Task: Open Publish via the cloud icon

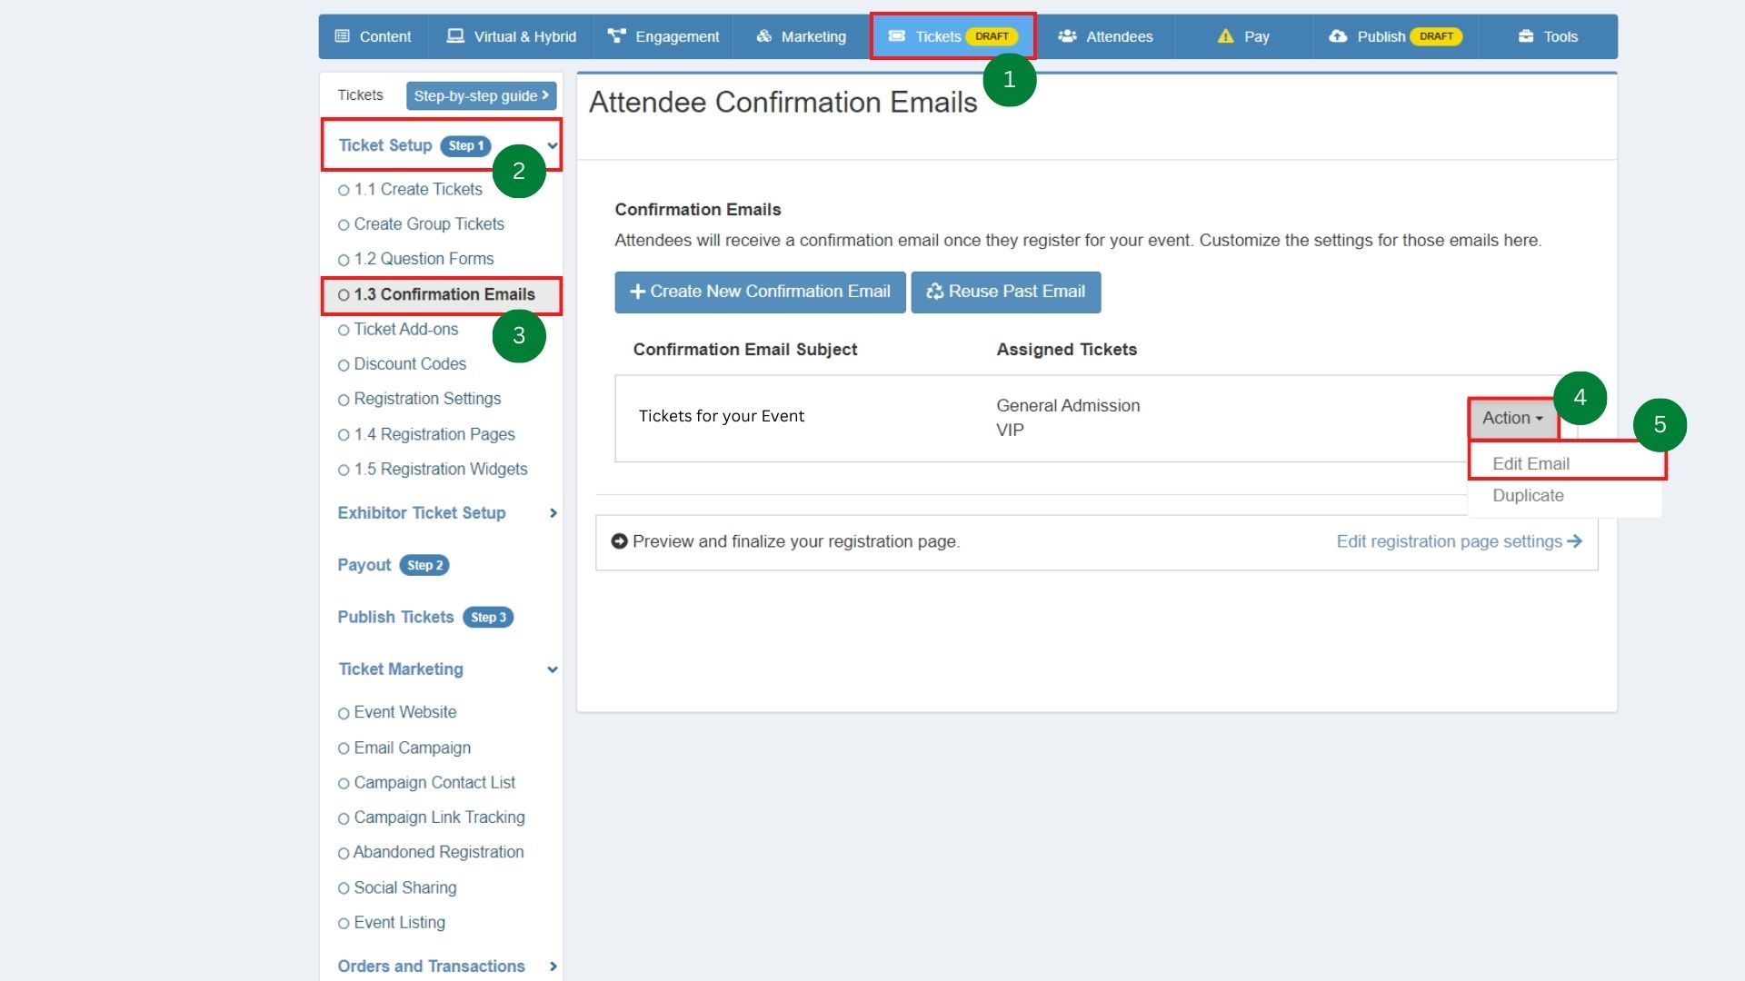Action: (x=1337, y=36)
